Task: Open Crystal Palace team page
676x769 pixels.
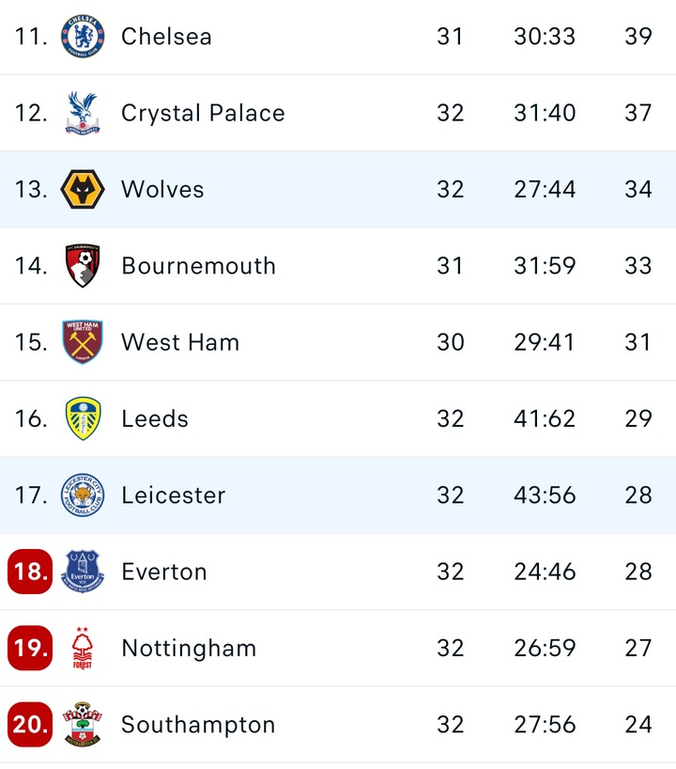Action: 203,113
